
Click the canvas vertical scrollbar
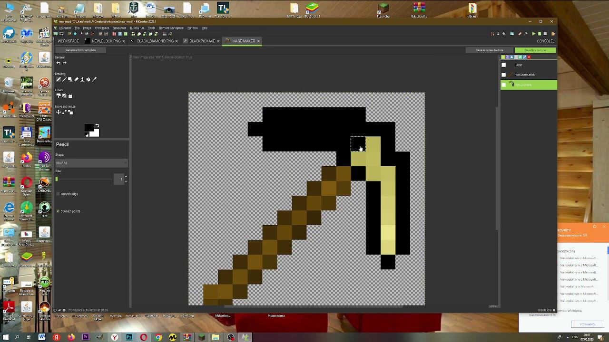tap(498, 169)
